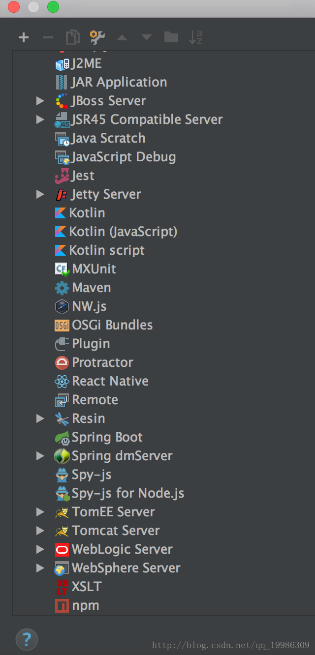Click the Java Scratch icon

(62, 138)
